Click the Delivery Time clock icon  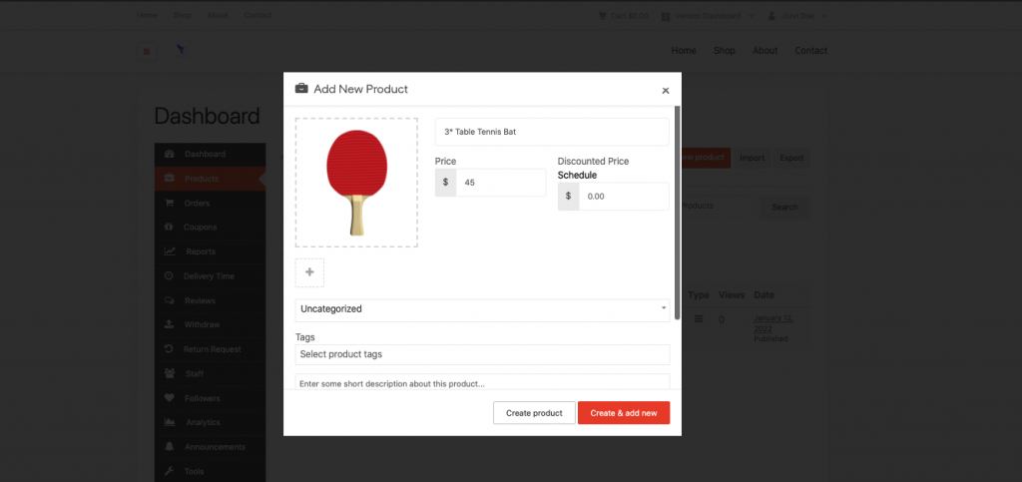click(169, 275)
